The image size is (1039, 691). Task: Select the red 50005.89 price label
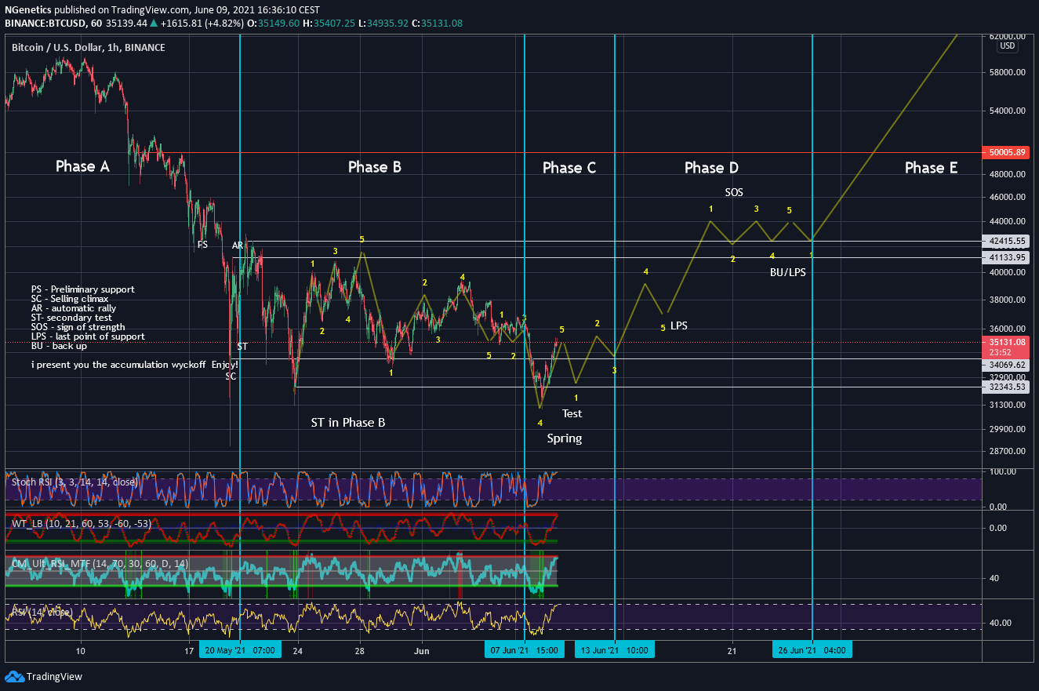(1004, 152)
